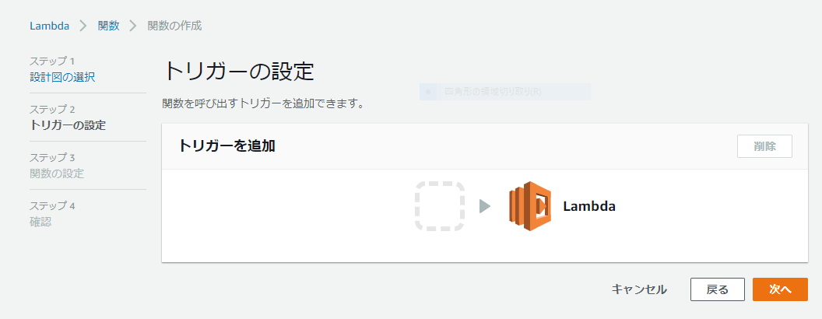Screen dimensions: 822x319
Task: Click the Lambda label beside the icon
Action: coord(589,206)
